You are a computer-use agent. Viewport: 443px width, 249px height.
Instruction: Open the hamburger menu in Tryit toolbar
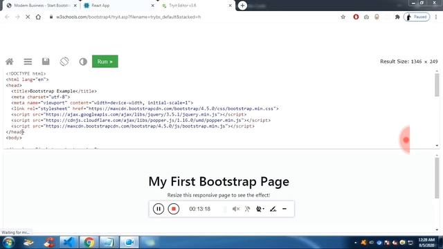[28, 62]
